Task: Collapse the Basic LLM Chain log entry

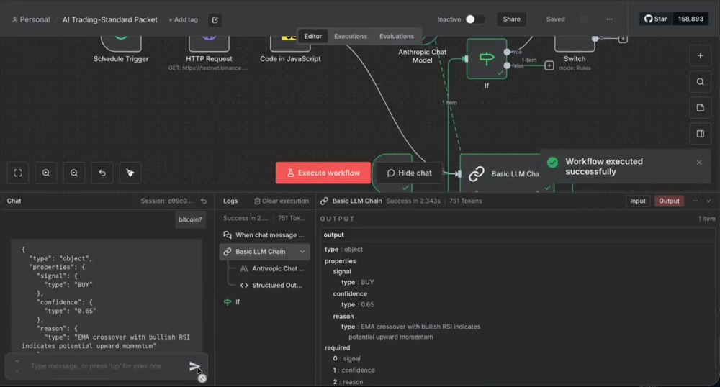Action: point(302,251)
